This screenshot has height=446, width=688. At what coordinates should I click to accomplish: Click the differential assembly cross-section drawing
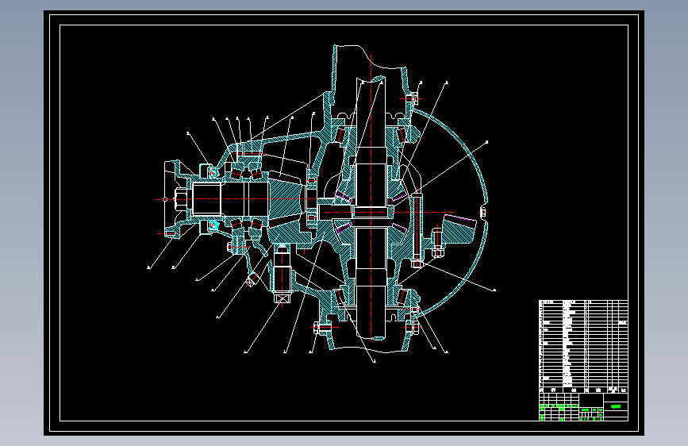coord(322,202)
